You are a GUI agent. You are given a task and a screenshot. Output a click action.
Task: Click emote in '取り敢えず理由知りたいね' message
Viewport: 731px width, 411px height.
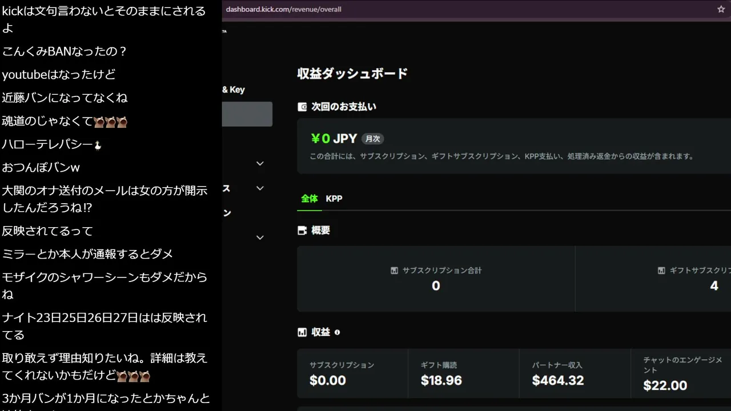pyautogui.click(x=133, y=376)
